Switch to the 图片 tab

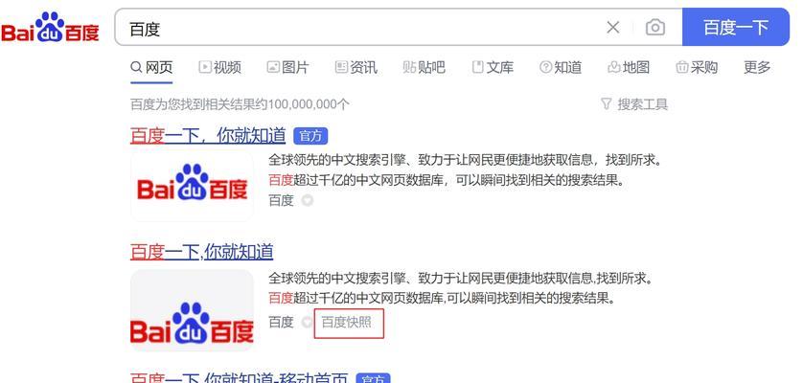point(287,67)
